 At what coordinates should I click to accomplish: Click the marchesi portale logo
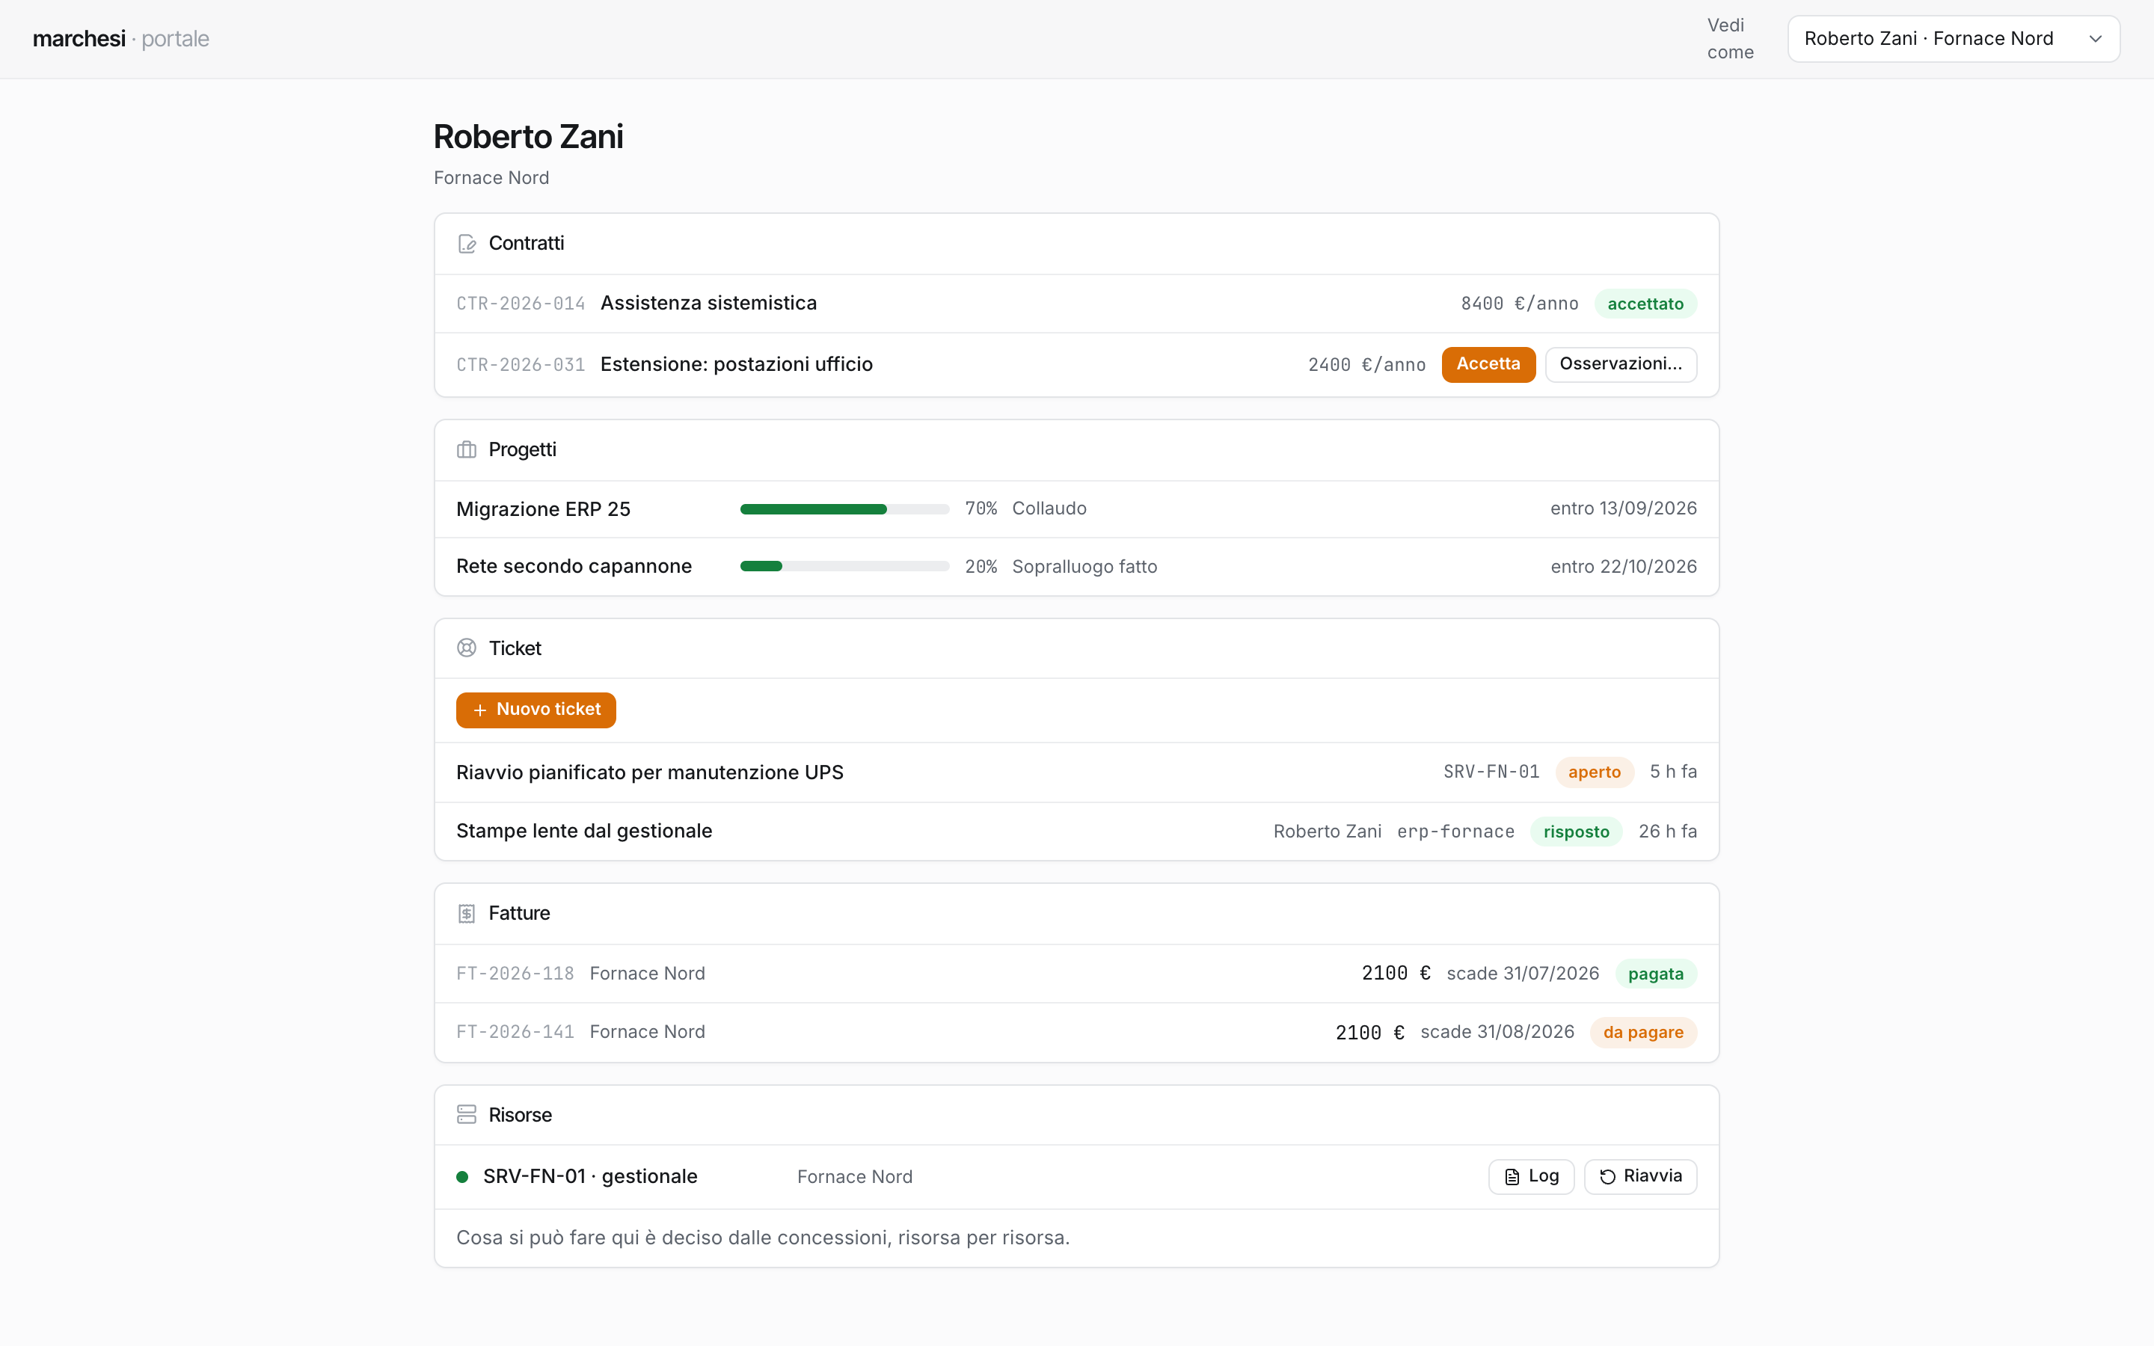[x=121, y=39]
